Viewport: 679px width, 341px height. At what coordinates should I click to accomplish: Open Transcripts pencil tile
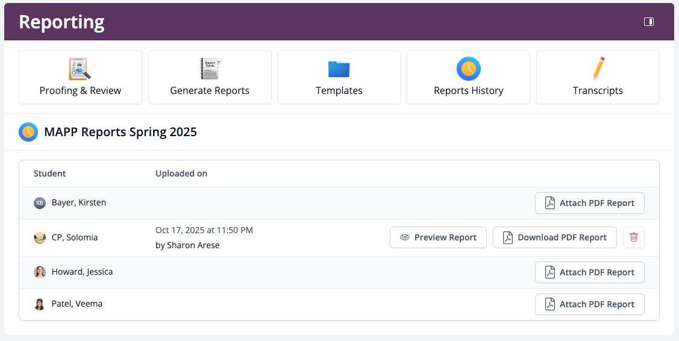(x=598, y=77)
